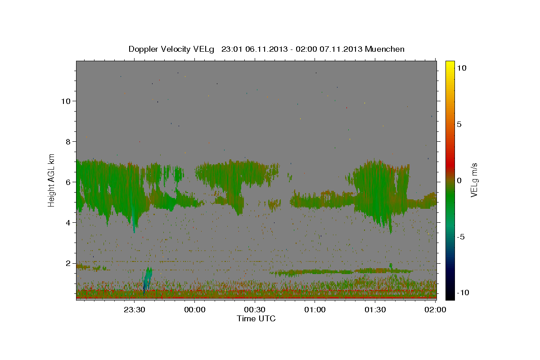This screenshot has width=540, height=360.
Task: Click the height tick label 4
Action: [68, 223]
